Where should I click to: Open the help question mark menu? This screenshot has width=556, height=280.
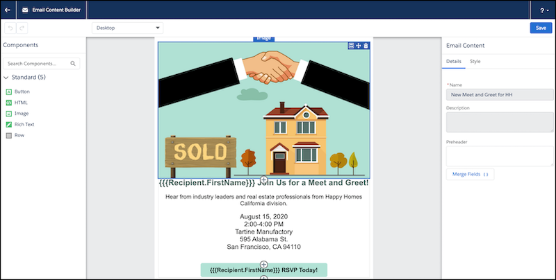coord(542,10)
